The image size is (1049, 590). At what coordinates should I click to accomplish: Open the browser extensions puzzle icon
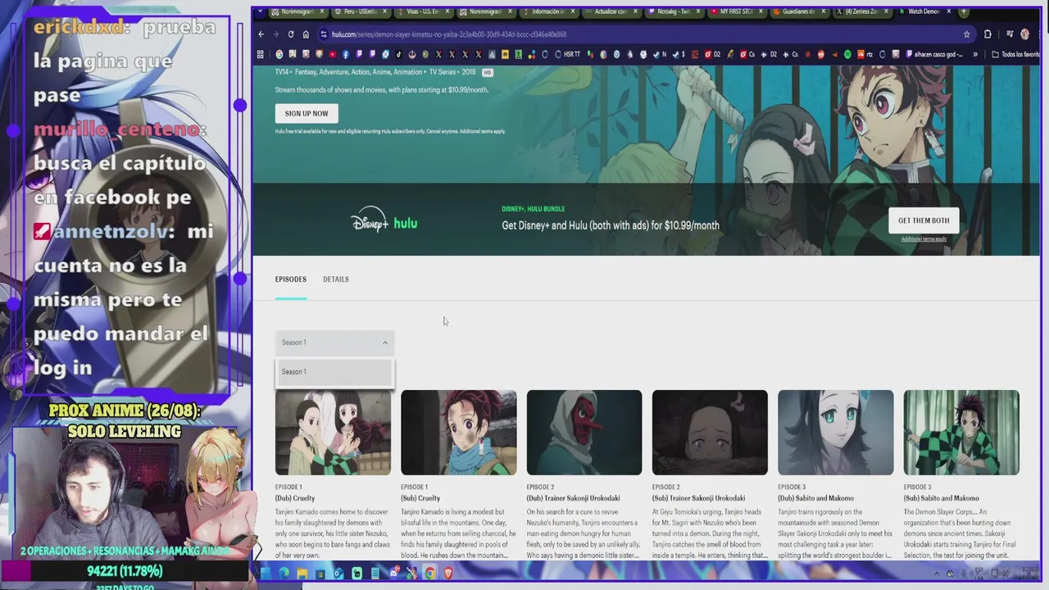(987, 34)
